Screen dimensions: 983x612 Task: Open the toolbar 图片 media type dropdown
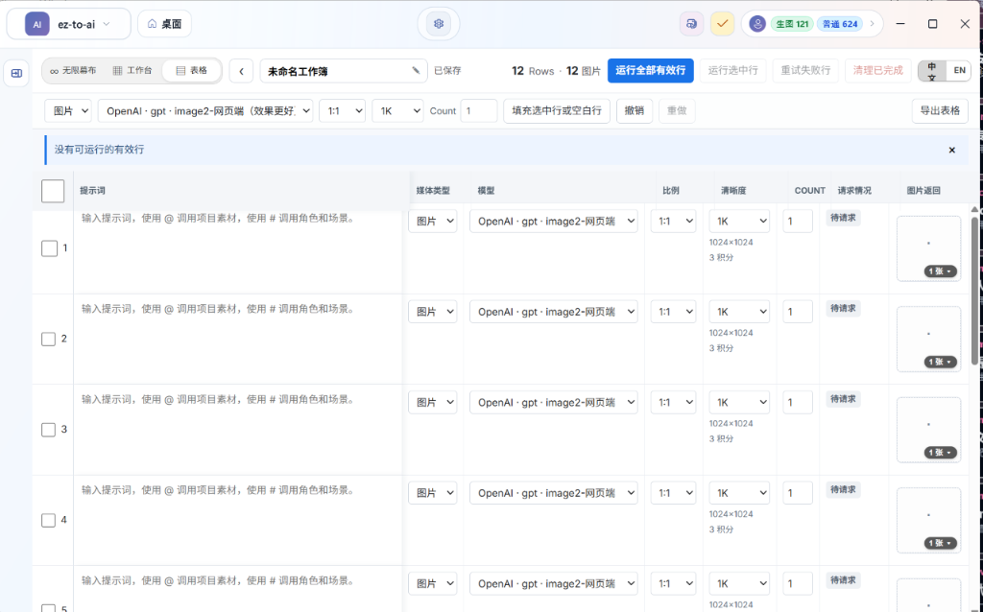[68, 111]
